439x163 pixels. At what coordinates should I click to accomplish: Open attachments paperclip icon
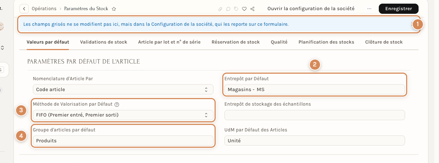(x=220, y=9)
